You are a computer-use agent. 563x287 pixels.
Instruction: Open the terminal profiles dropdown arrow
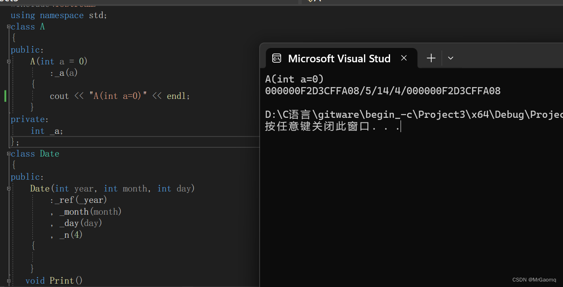point(451,58)
